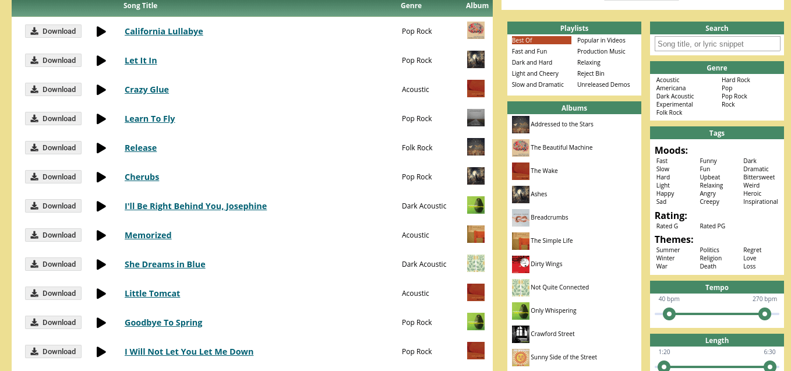Download the song Learn To Fly
The height and width of the screenshot is (371, 791).
coord(53,119)
